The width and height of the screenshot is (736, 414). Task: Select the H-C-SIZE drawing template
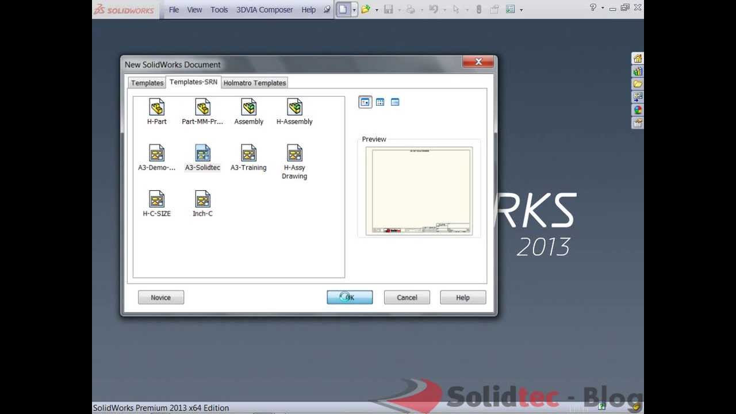click(156, 204)
